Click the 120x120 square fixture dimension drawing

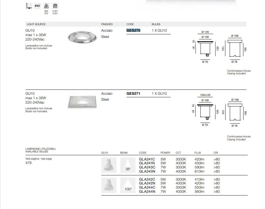pyautogui.click(x=205, y=110)
